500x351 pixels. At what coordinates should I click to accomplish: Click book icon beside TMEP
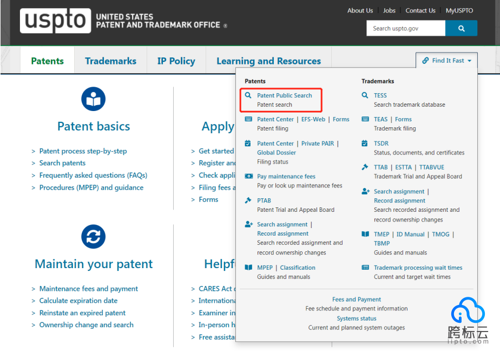(x=365, y=234)
